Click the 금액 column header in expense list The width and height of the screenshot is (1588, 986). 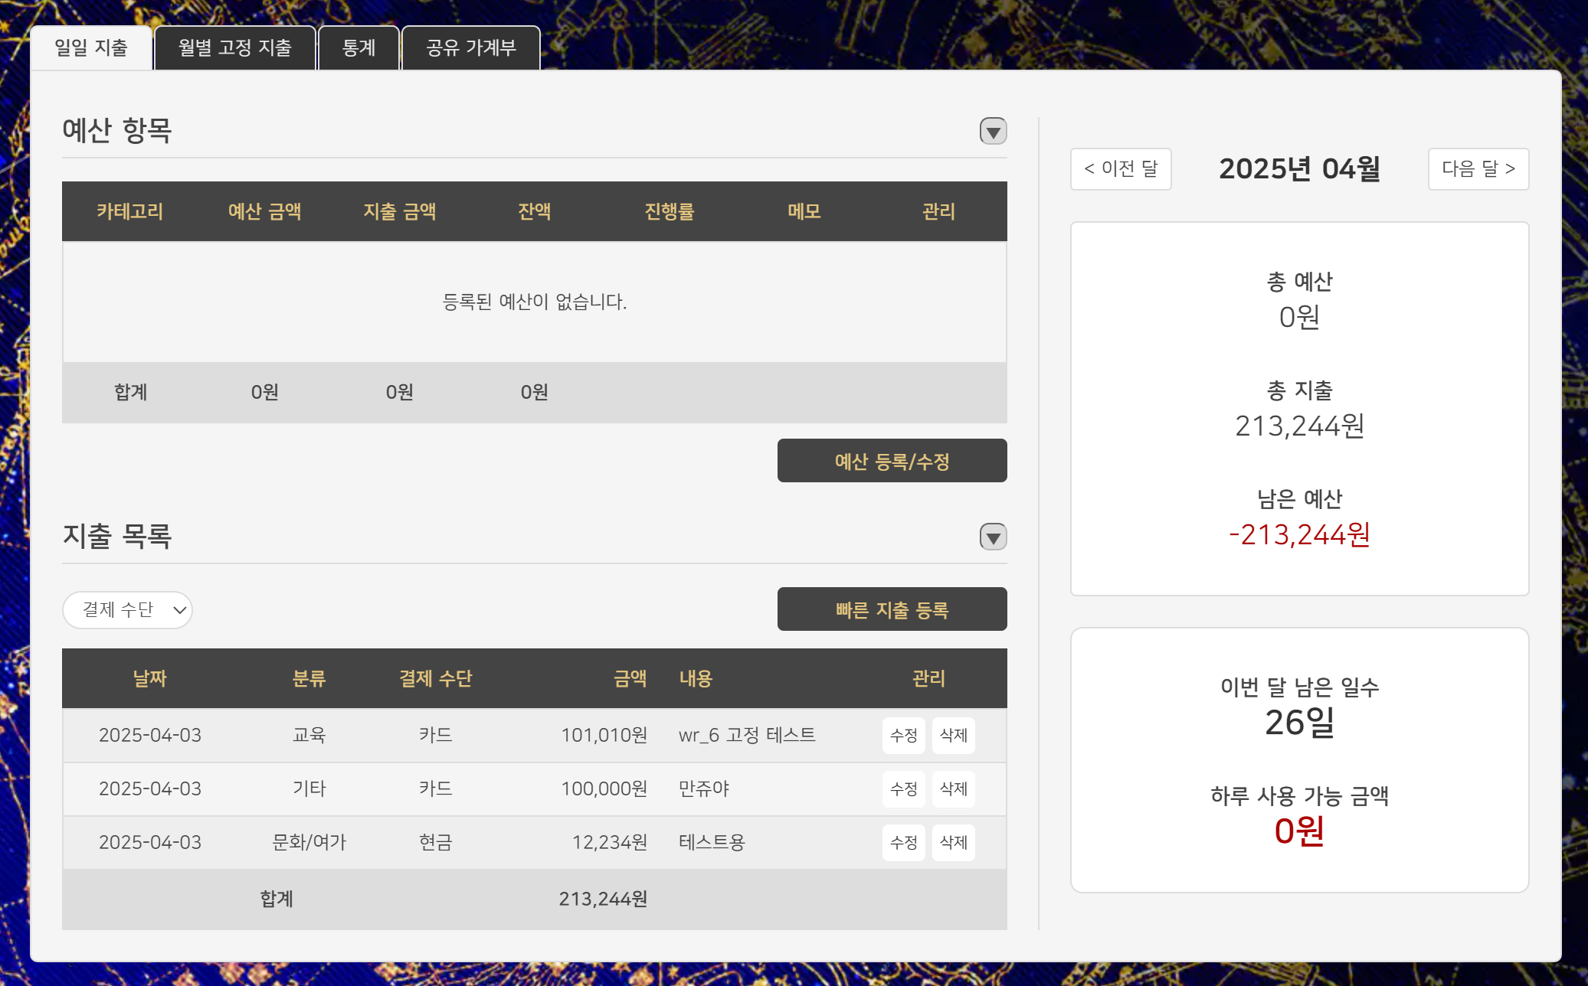point(630,678)
